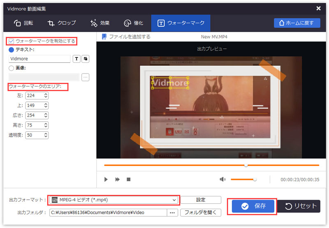The height and width of the screenshot is (228, 329).
Task: Increase the 左 value with up arrow
Action: click(46, 94)
